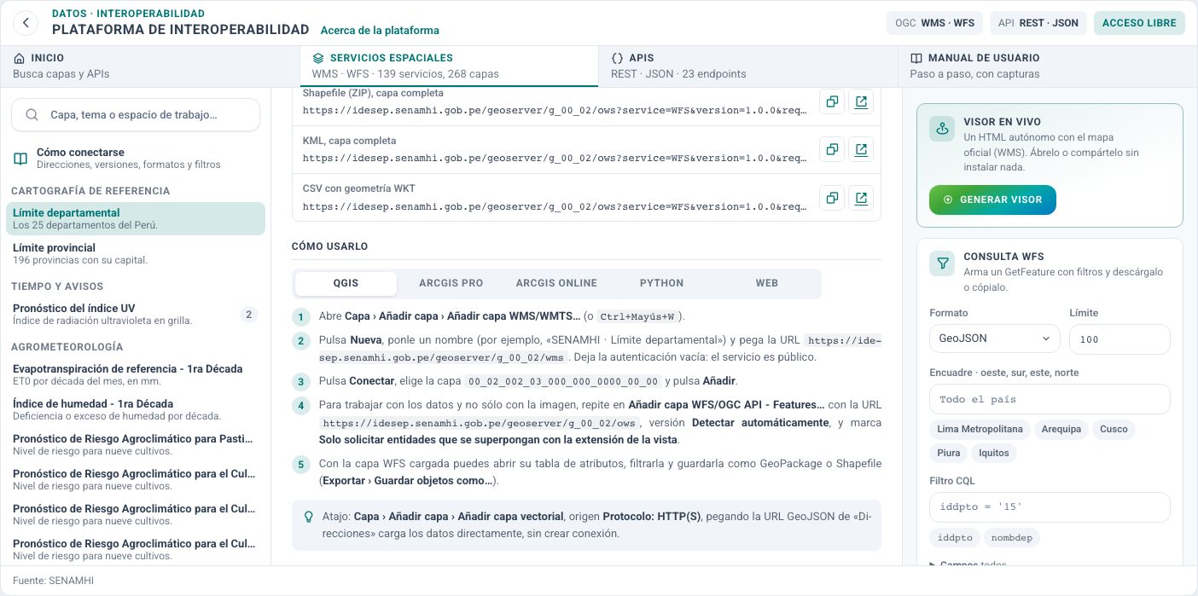Switch to the ArcGIS Pro instructions tab

[451, 283]
